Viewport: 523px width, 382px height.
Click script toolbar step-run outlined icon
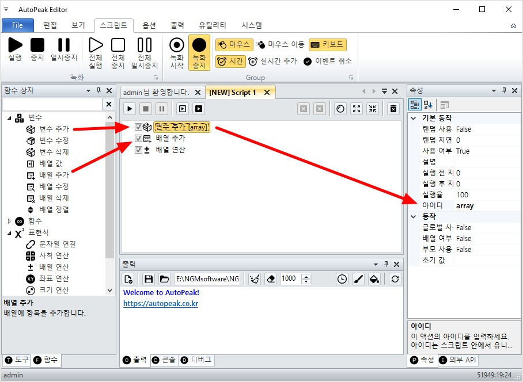pyautogui.click(x=183, y=109)
